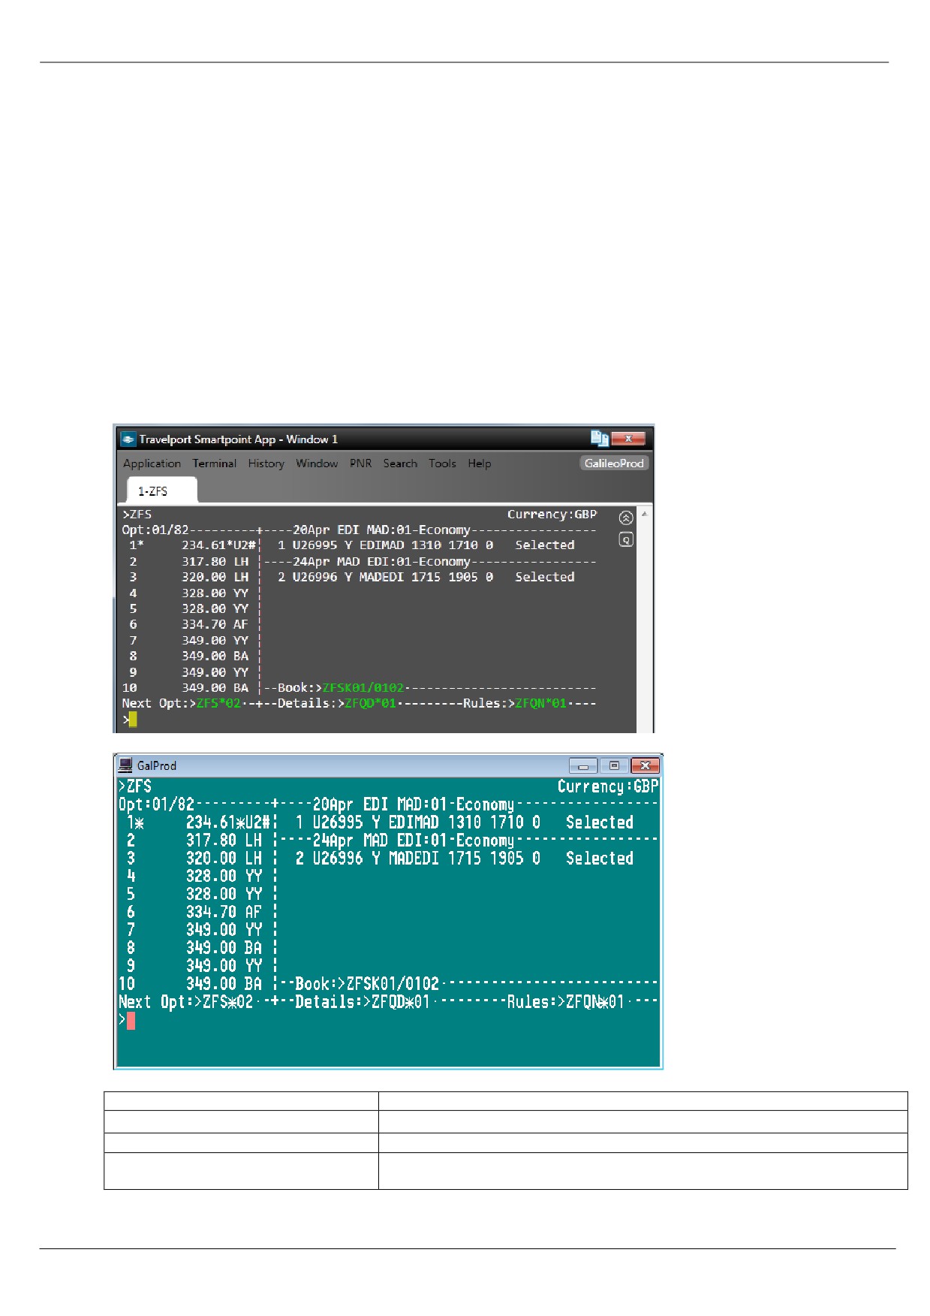Click Opt:01/82 text in Smartpoint
The image size is (930, 1316).
155,530
